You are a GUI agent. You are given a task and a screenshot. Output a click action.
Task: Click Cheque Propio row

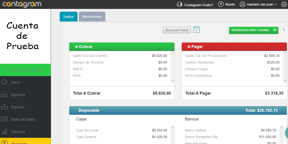click(x=232, y=69)
